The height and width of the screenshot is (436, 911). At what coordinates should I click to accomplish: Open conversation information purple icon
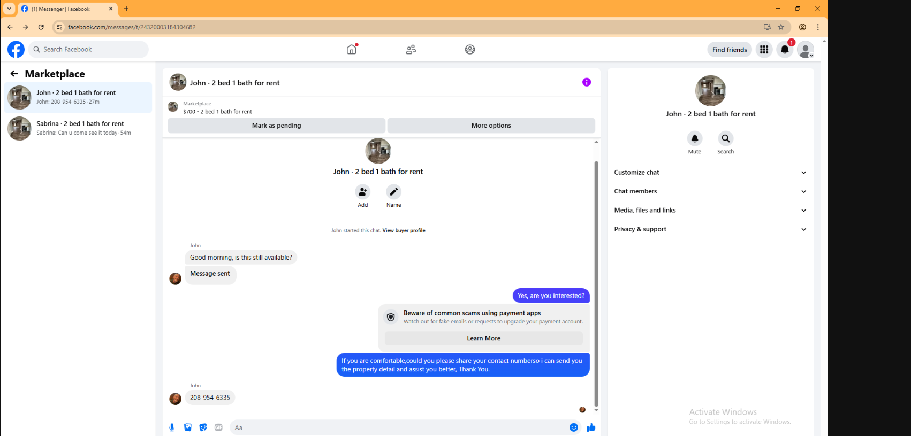coord(587,82)
